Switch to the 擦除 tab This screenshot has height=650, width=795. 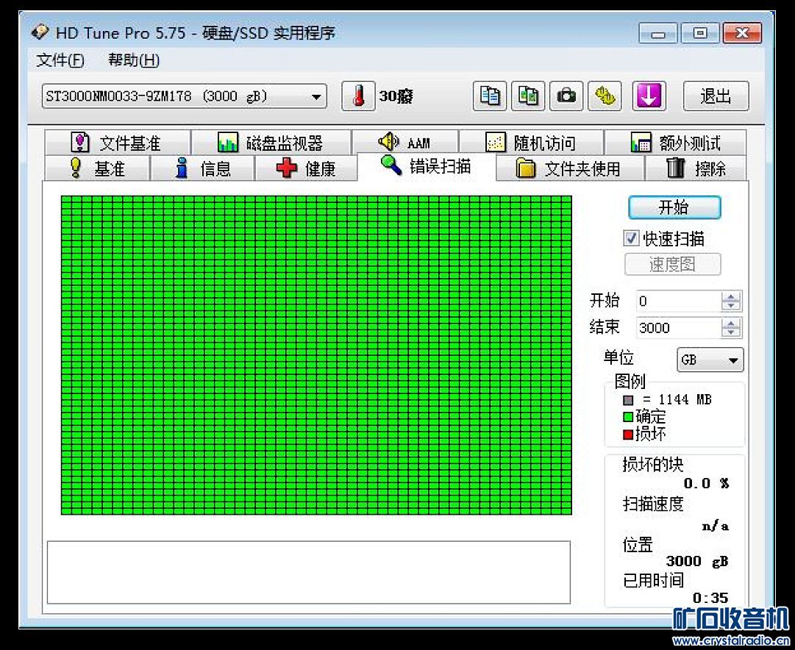pos(696,168)
